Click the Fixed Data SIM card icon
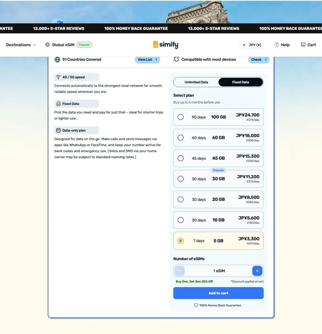Screen dimensions: 322x334 tap(58, 104)
